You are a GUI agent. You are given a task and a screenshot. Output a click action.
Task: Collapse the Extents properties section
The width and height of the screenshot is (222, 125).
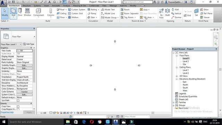point(31,103)
